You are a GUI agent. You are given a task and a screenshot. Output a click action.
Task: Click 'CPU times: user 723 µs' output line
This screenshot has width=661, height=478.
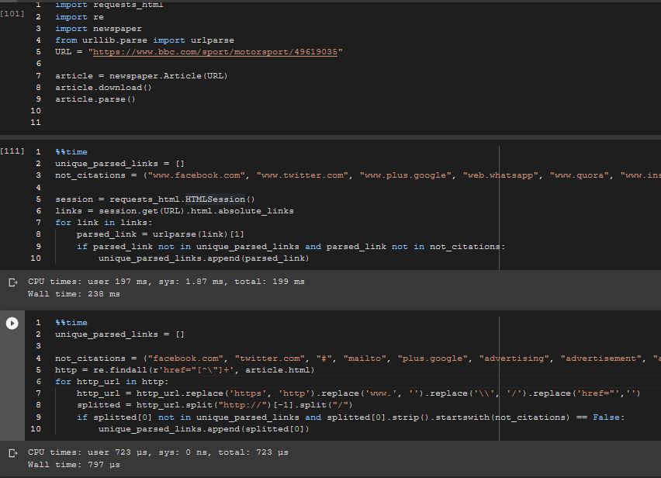click(x=158, y=452)
